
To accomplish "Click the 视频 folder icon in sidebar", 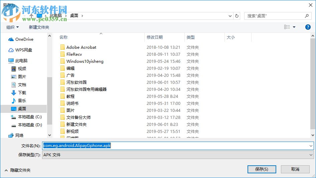I will 13,69.
